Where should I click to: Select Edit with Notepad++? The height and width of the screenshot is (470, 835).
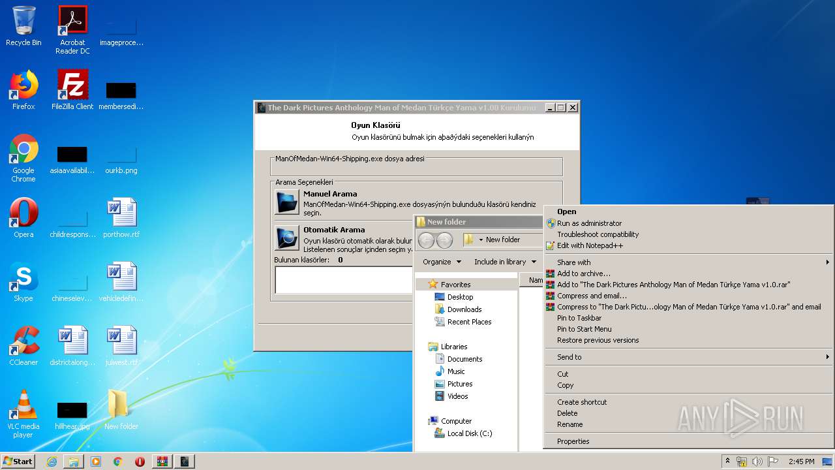click(x=688, y=245)
